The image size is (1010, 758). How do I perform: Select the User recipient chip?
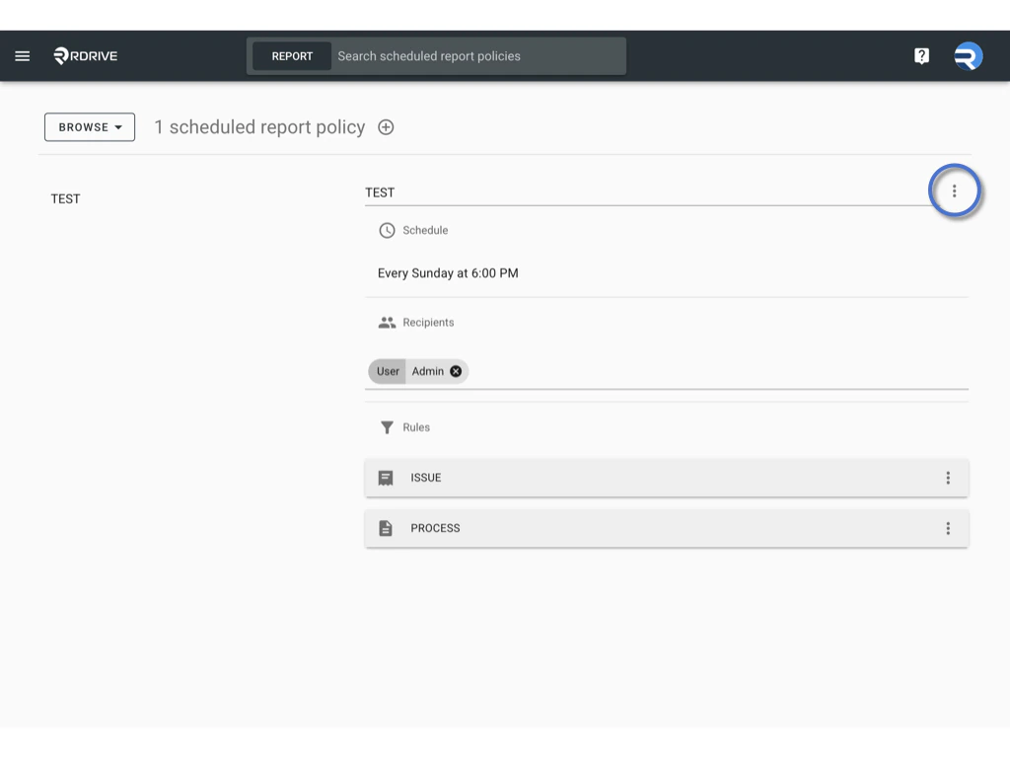pos(387,371)
